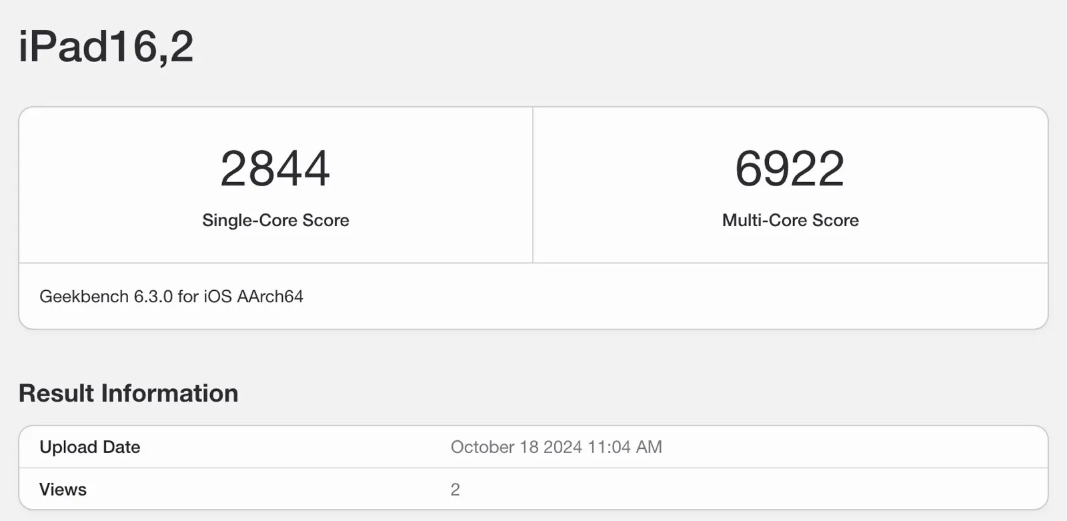Click the Upload Date row label
Image resolution: width=1067 pixels, height=521 pixels.
[90, 447]
